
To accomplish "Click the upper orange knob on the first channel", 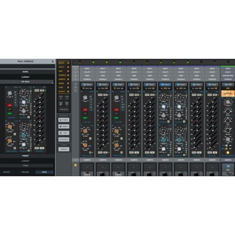I will (85, 131).
